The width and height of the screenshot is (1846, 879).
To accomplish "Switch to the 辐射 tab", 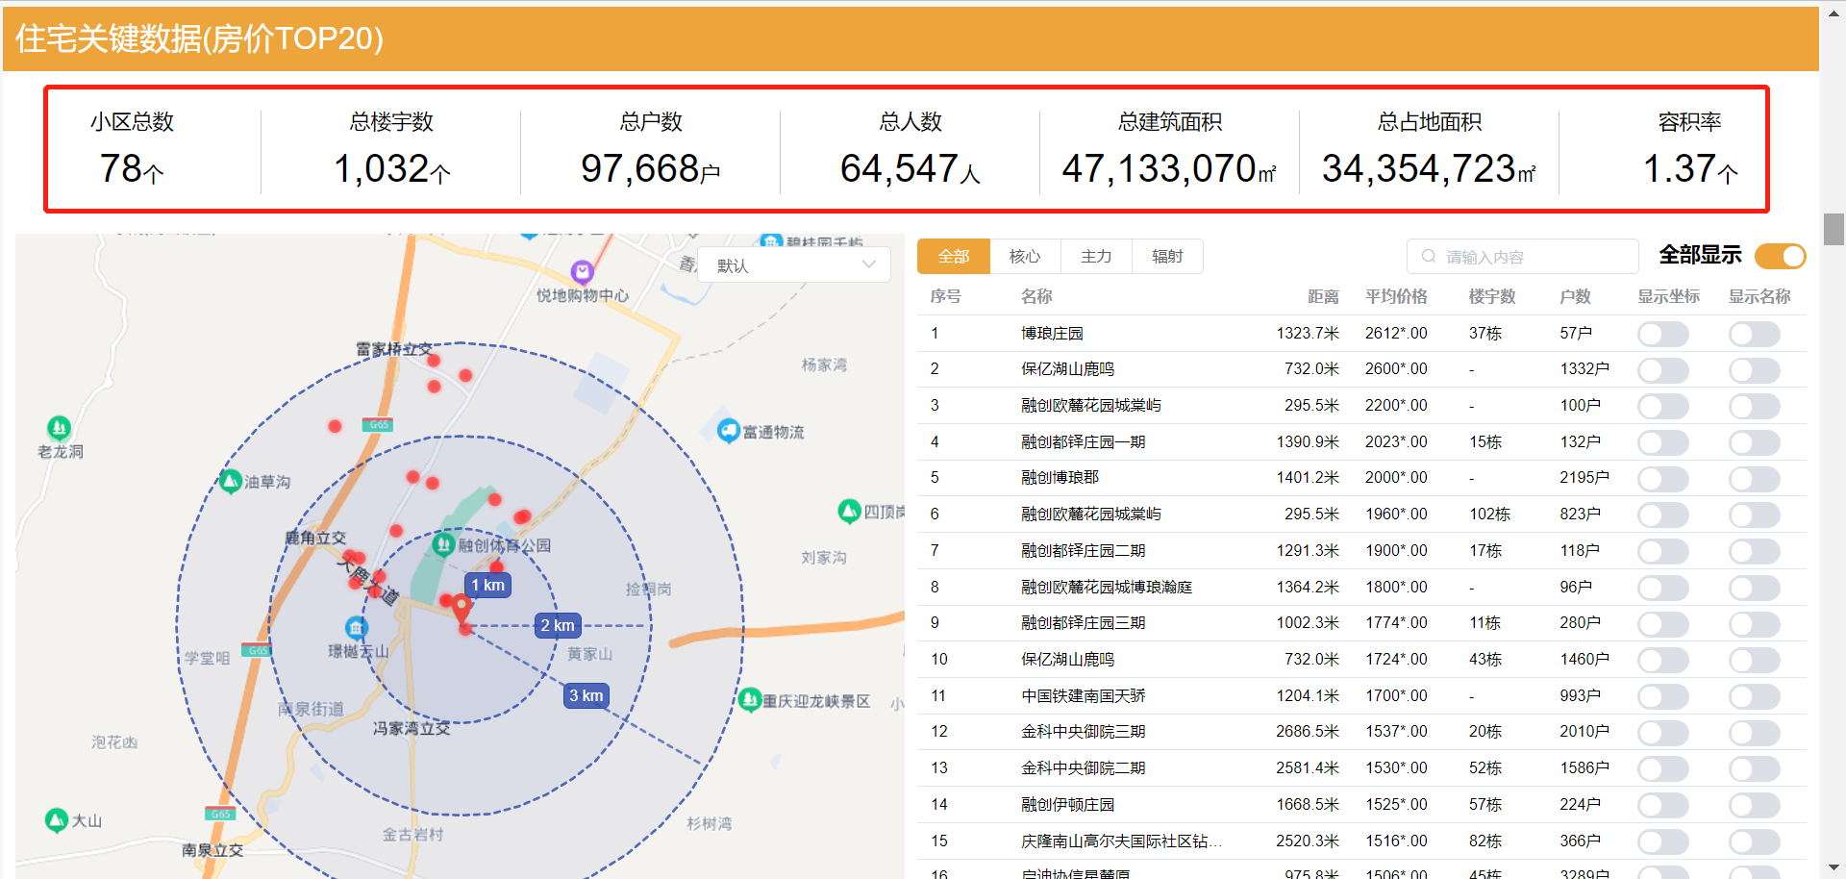I will tap(1167, 257).
